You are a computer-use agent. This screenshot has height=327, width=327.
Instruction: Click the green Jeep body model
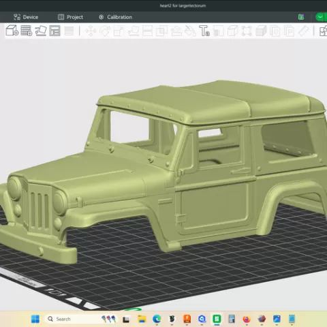tap(163, 172)
